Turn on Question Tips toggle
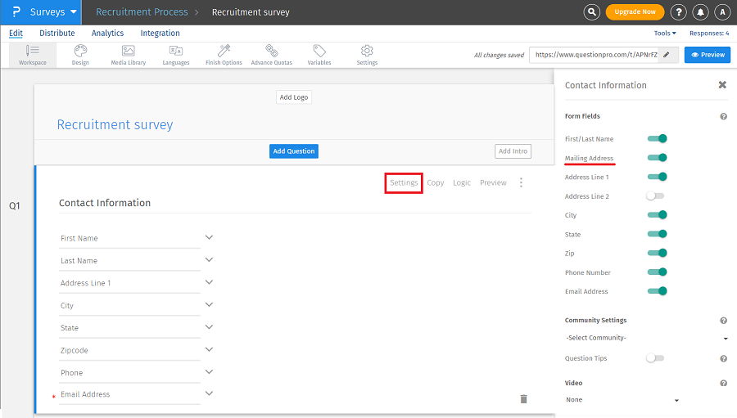The image size is (737, 418). coord(655,358)
